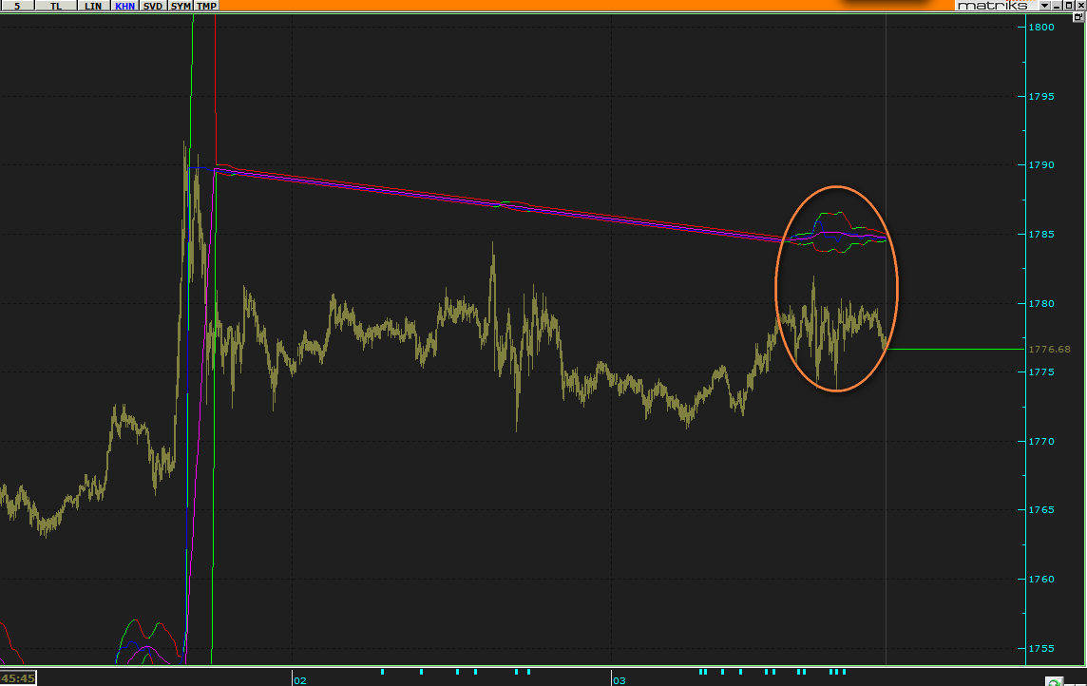The image size is (1087, 686).
Task: Click the 1780 price axis label
Action: (1041, 303)
